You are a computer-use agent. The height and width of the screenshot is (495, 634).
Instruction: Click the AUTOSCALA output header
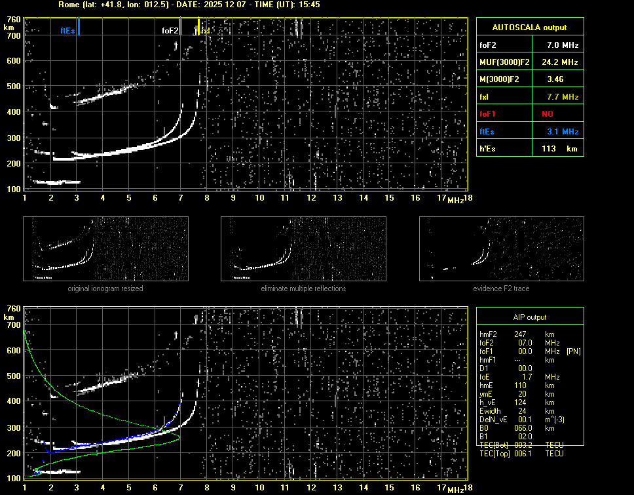coord(529,28)
